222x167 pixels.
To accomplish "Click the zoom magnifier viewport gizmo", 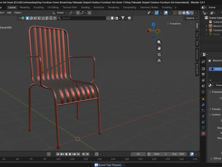I will click(159, 42).
